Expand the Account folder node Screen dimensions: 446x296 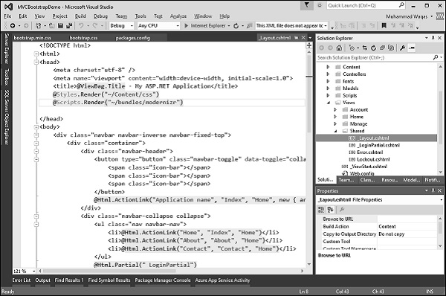tap(335, 109)
